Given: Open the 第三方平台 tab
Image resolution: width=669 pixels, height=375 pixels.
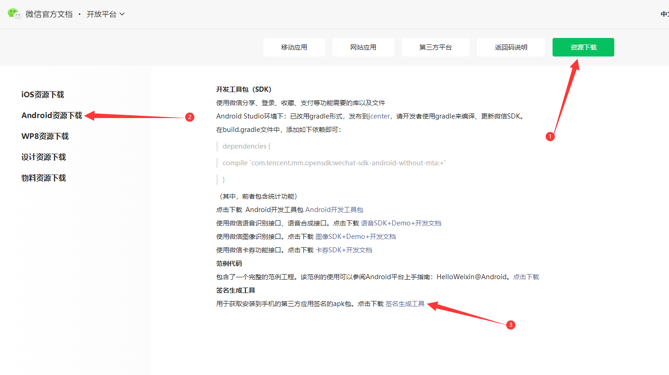Looking at the screenshot, I should pyautogui.click(x=435, y=47).
